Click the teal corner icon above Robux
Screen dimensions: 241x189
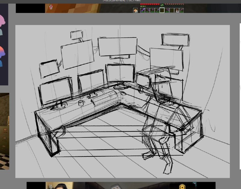click(195, 184)
